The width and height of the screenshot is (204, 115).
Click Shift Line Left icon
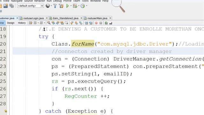(86, 23)
